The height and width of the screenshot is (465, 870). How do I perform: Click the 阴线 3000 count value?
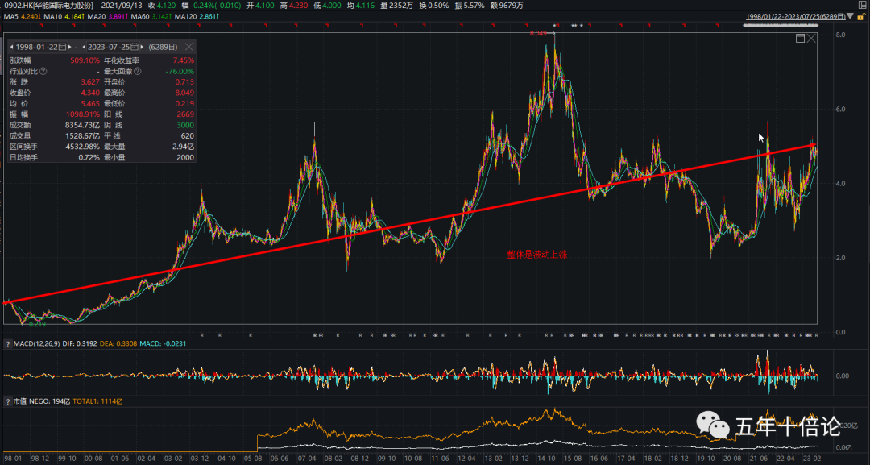185,126
